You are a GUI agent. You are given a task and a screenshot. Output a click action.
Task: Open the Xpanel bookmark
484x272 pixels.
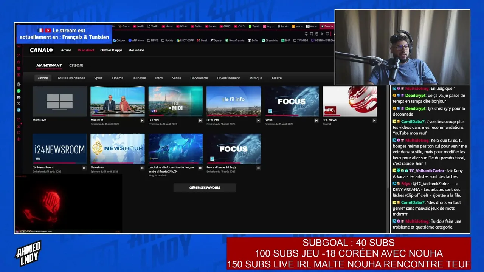(216, 40)
